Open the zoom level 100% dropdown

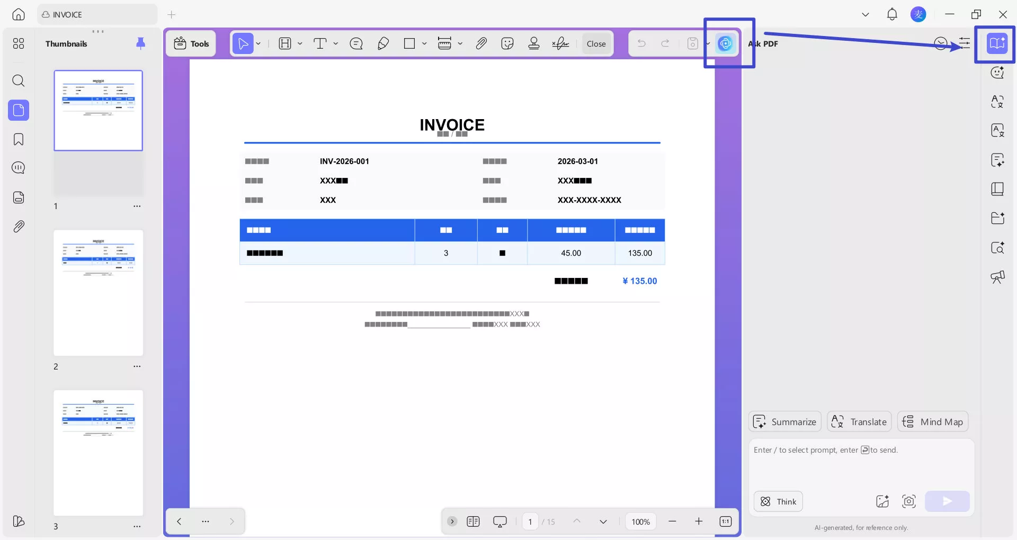tap(640, 521)
